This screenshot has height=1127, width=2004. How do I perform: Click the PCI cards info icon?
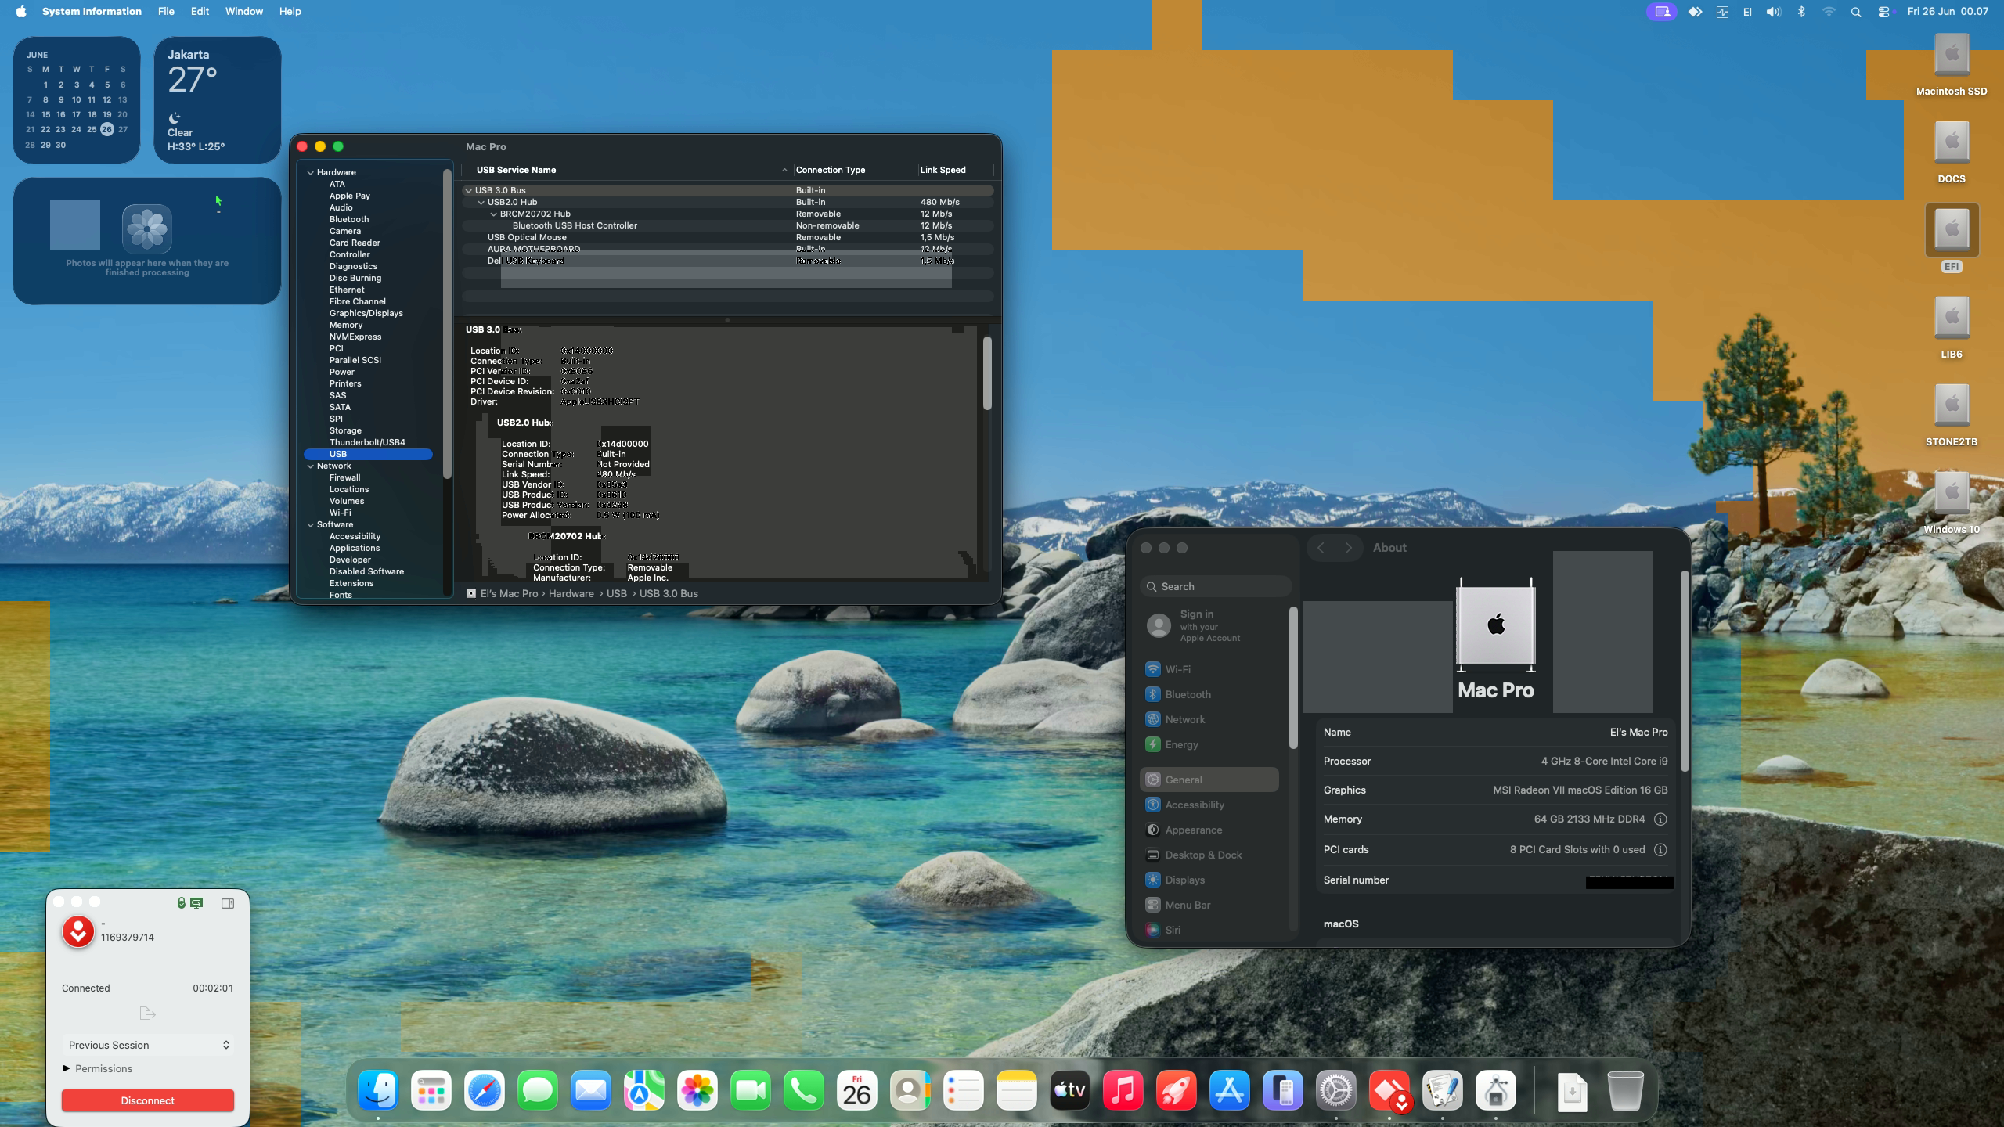coord(1660,850)
